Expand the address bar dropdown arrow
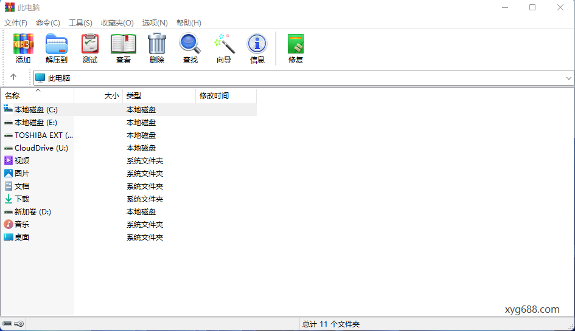This screenshot has height=331, width=575. click(568, 78)
